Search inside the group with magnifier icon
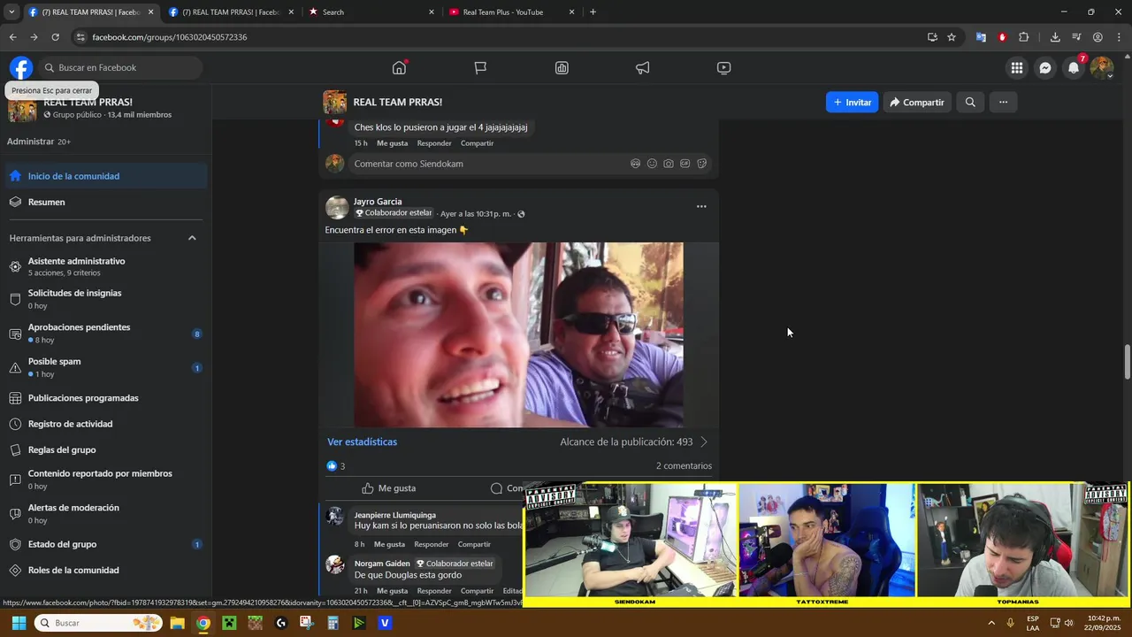 (x=970, y=102)
